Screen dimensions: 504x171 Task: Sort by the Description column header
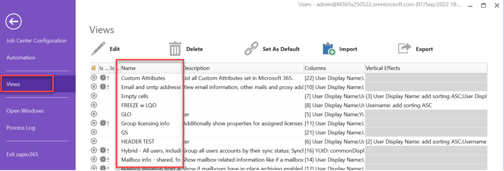tap(243, 68)
